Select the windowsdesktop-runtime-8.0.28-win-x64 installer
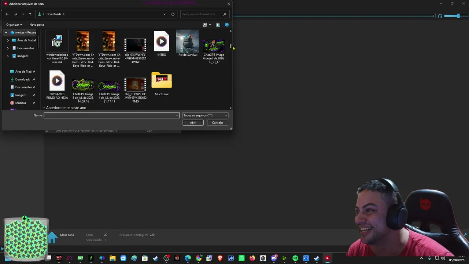 click(57, 47)
